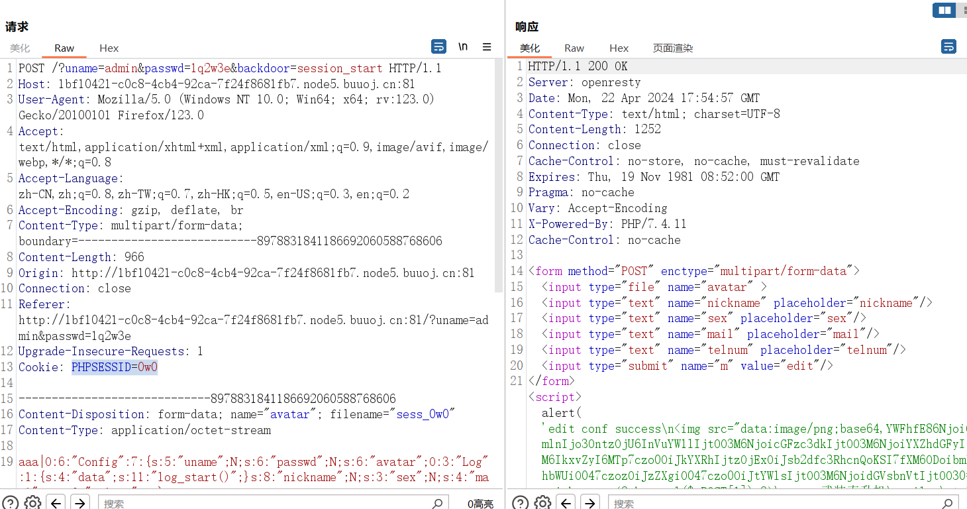Toggle the \n non-printable characters button
967x509 pixels.
click(x=463, y=46)
